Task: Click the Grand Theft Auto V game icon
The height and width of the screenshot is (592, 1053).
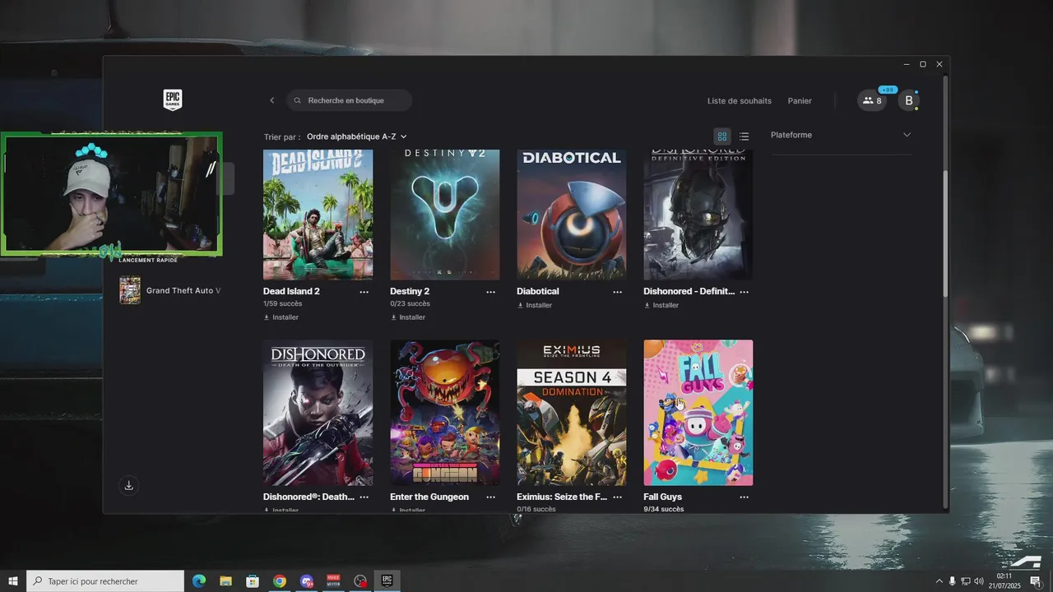Action: pyautogui.click(x=130, y=290)
